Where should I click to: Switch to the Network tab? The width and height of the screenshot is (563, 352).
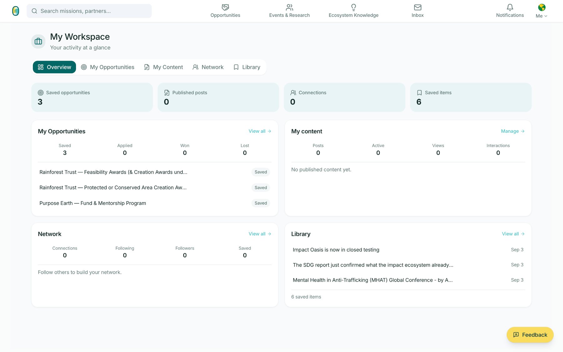coord(208,67)
